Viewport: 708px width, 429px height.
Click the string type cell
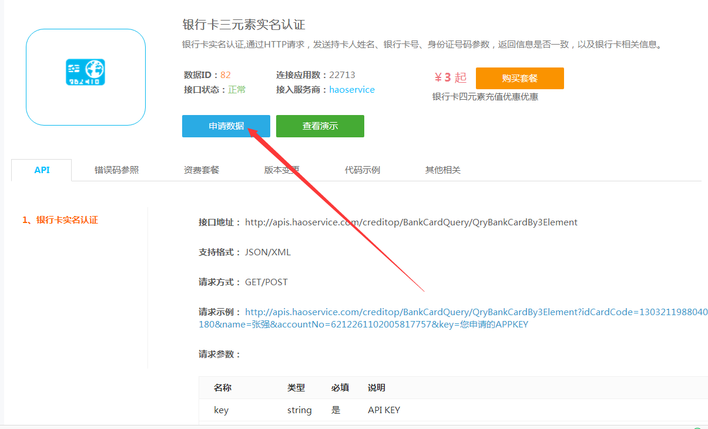pos(300,410)
